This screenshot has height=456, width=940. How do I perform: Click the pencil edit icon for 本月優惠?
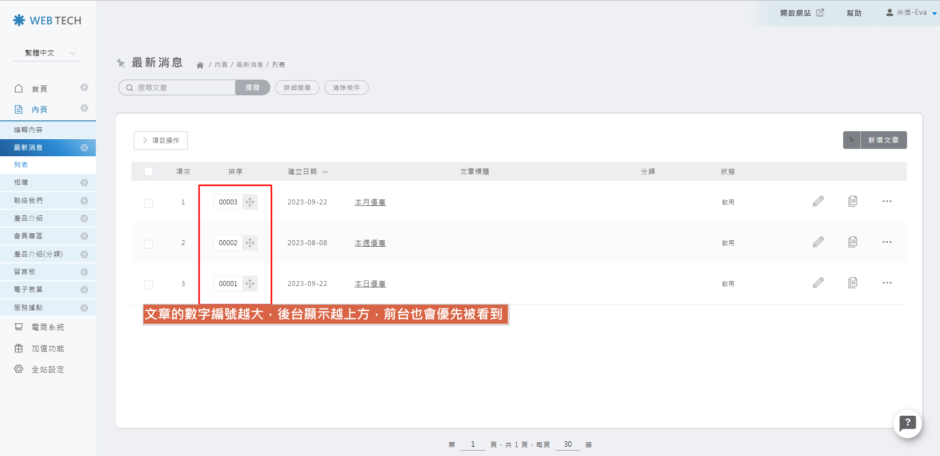[x=818, y=201]
